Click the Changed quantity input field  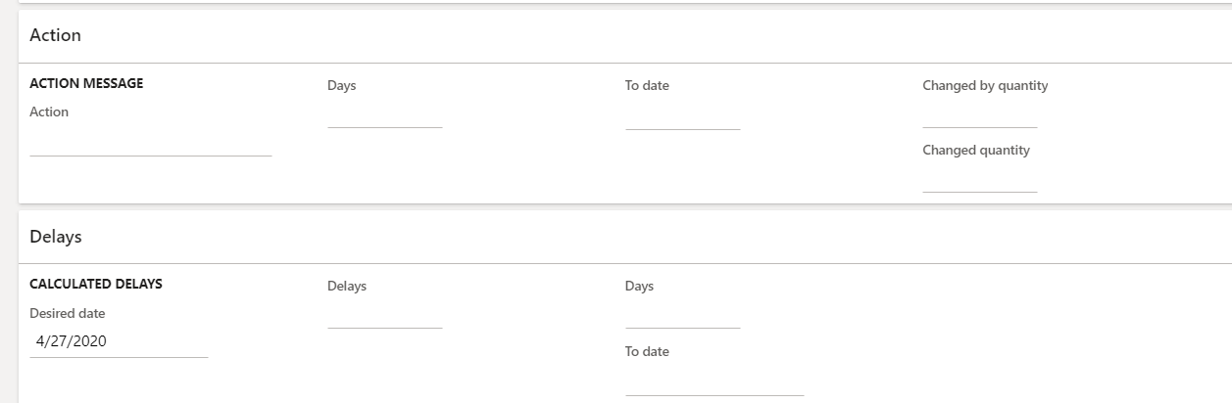[979, 181]
